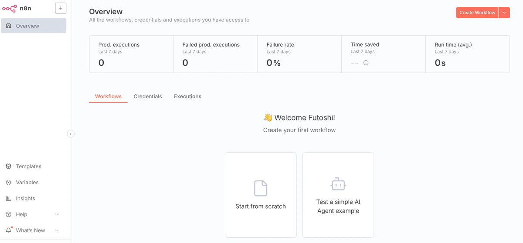Open Insights via its bar chart icon
Viewport: 523px width, 243px height.
coord(8,198)
